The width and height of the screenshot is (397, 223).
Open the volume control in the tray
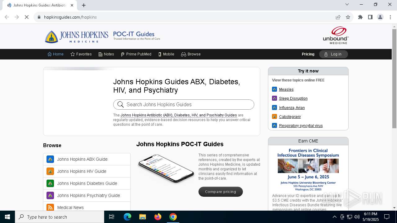click(x=357, y=217)
